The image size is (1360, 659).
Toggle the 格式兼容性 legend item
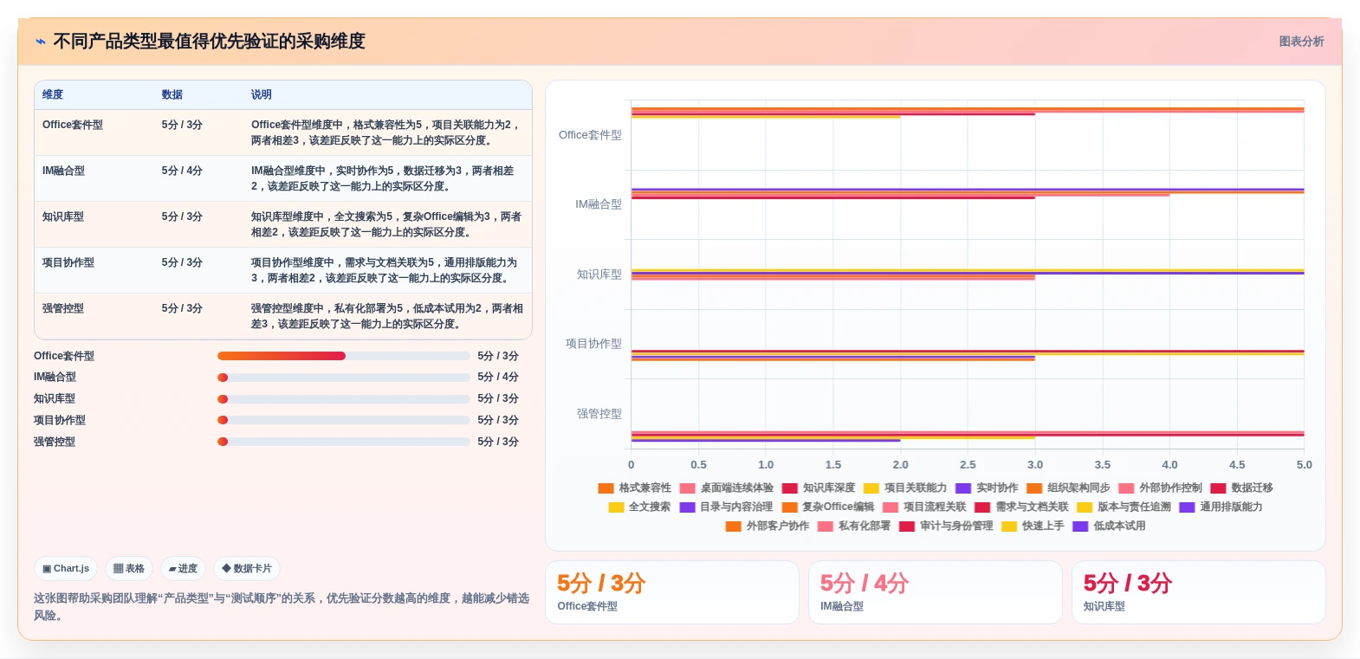(x=634, y=488)
